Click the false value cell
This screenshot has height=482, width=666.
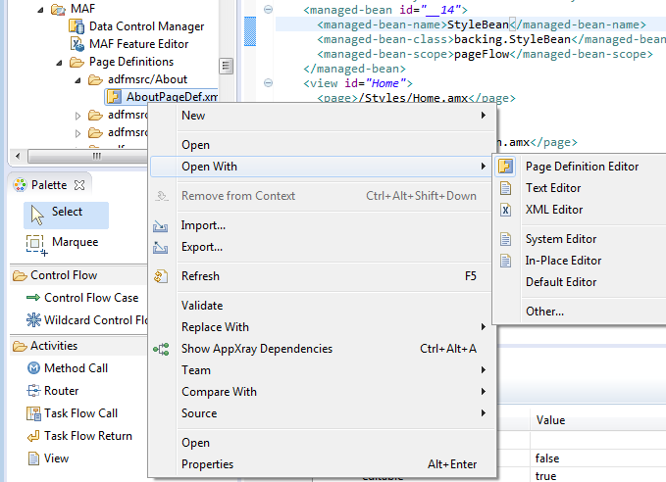point(547,458)
